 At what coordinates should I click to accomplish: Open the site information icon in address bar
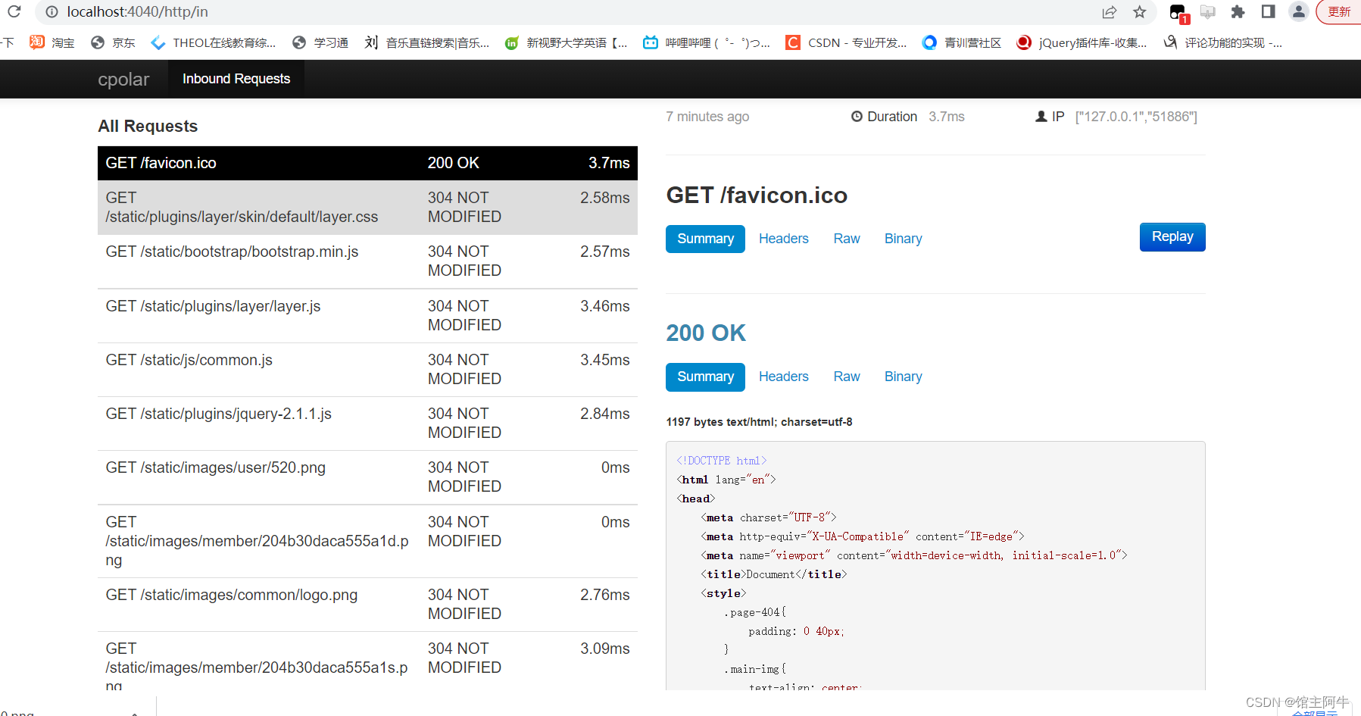coord(52,12)
